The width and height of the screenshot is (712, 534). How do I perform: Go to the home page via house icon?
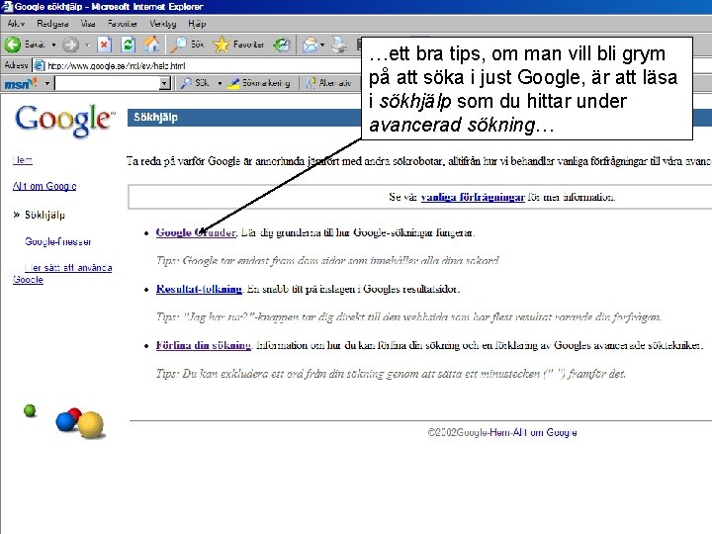[x=151, y=44]
